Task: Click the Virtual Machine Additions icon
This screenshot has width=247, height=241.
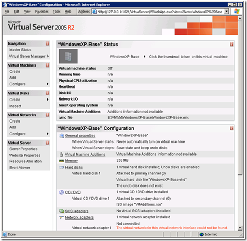Action: click(x=61, y=154)
